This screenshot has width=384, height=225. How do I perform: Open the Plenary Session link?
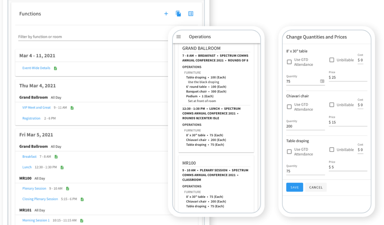tap(34, 189)
